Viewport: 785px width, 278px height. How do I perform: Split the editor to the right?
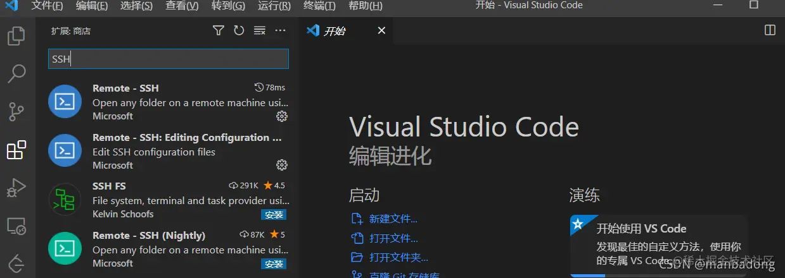click(x=770, y=30)
